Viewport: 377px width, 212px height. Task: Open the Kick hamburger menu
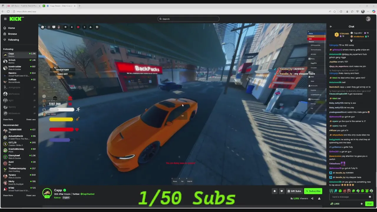5,19
